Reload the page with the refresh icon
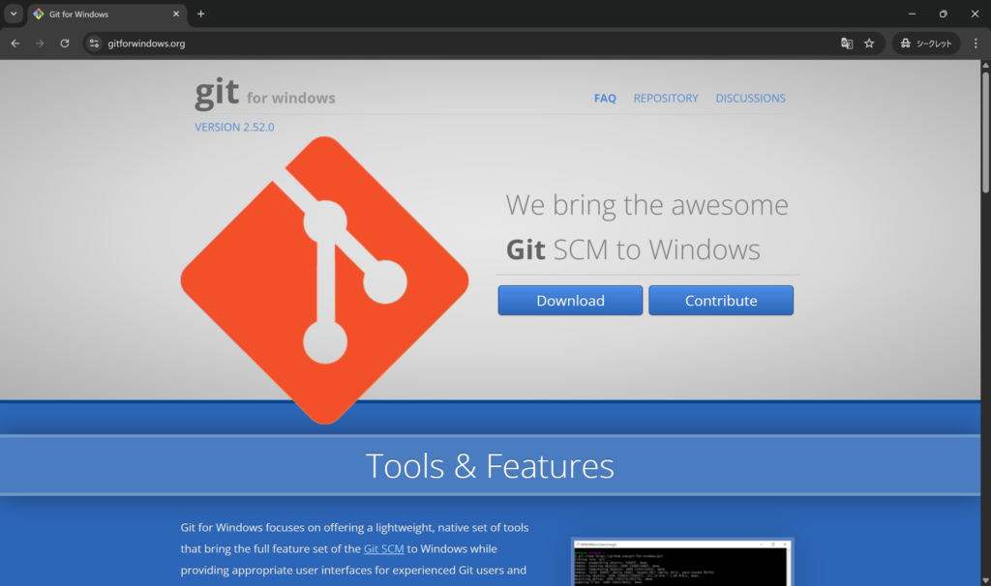 coord(65,44)
